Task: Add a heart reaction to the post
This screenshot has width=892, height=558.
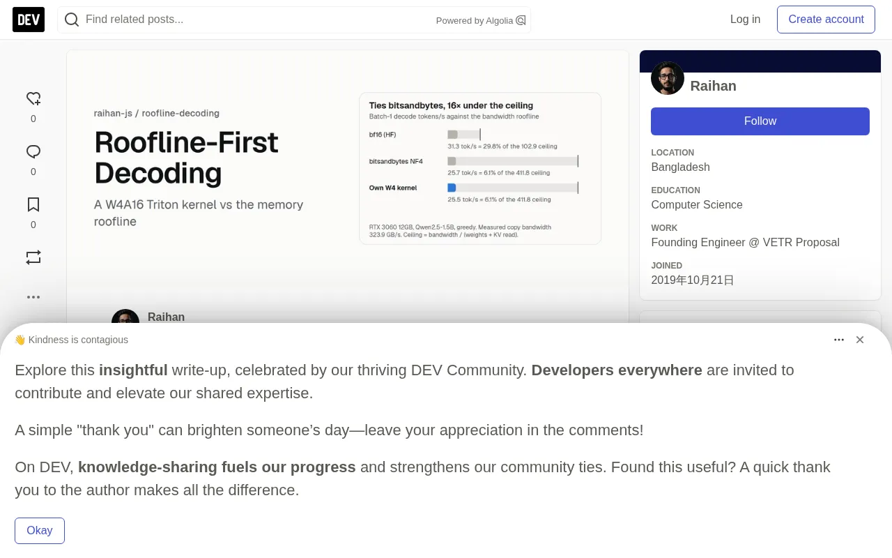Action: pos(33,98)
